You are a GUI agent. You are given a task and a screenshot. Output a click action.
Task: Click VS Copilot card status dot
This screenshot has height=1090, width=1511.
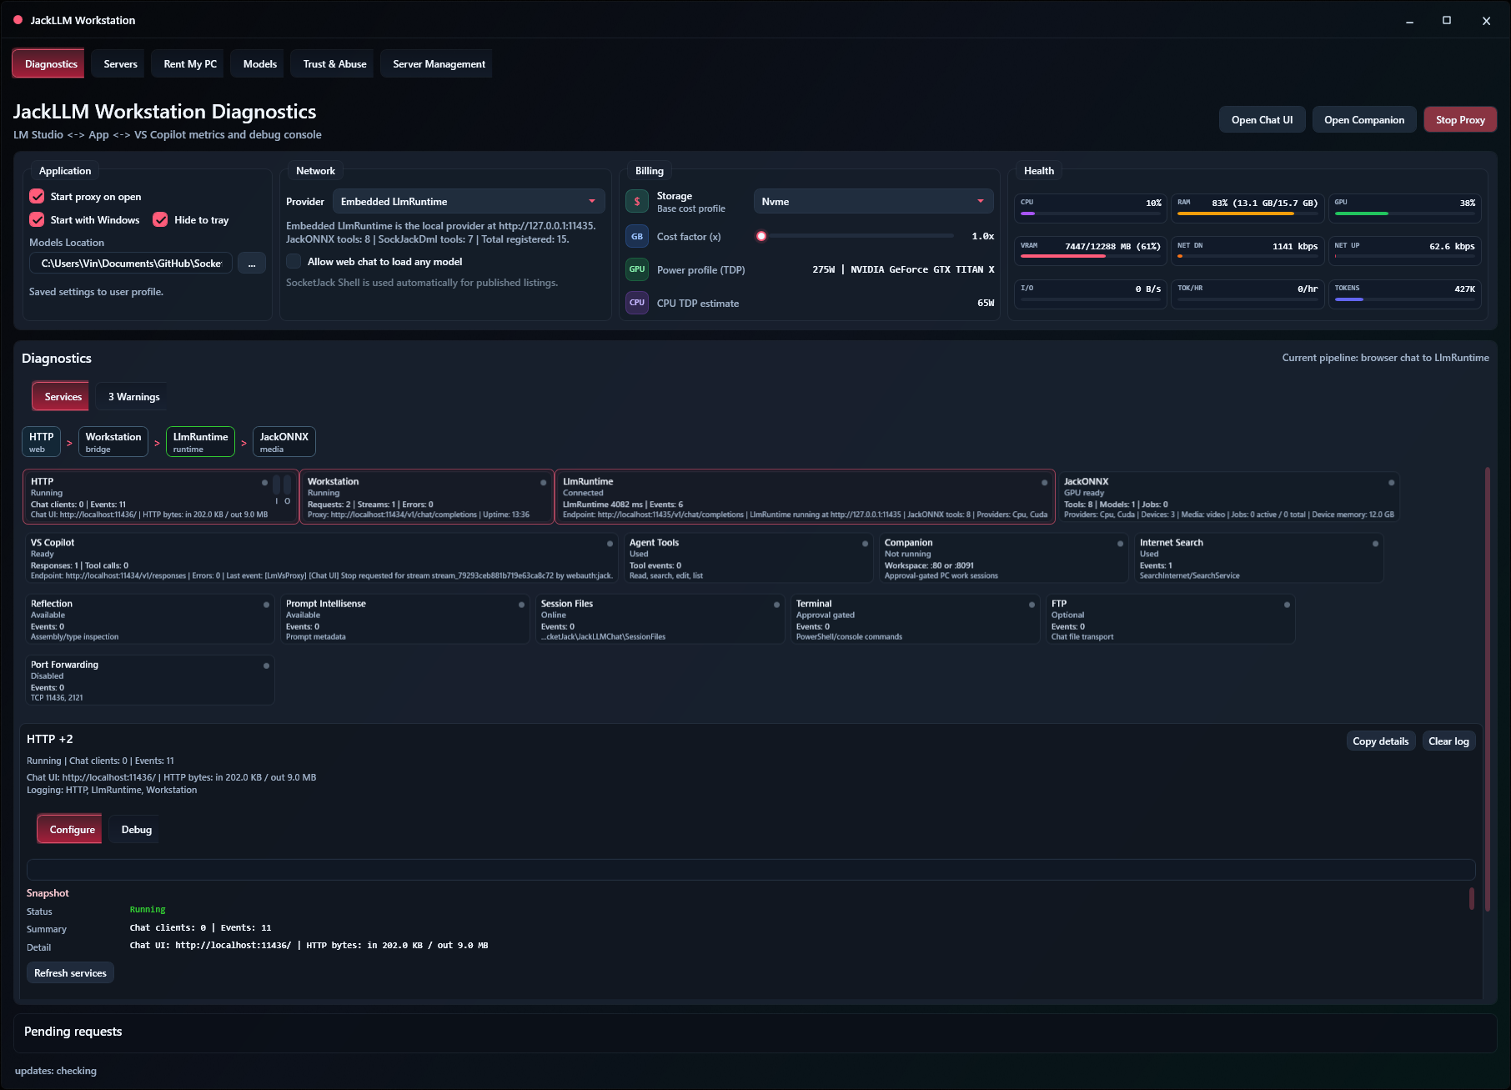point(610,544)
